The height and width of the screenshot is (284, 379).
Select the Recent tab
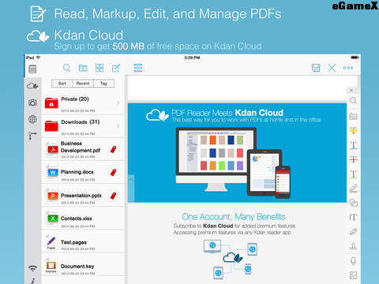[83, 84]
